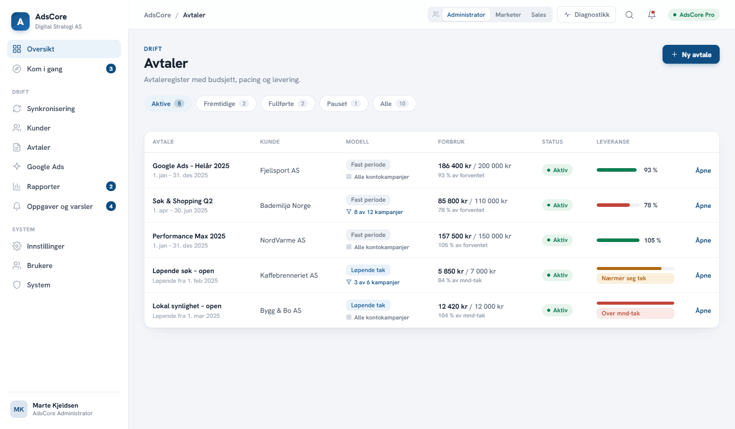
Task: Click the spend value 186 400 kr
Action: [455, 166]
